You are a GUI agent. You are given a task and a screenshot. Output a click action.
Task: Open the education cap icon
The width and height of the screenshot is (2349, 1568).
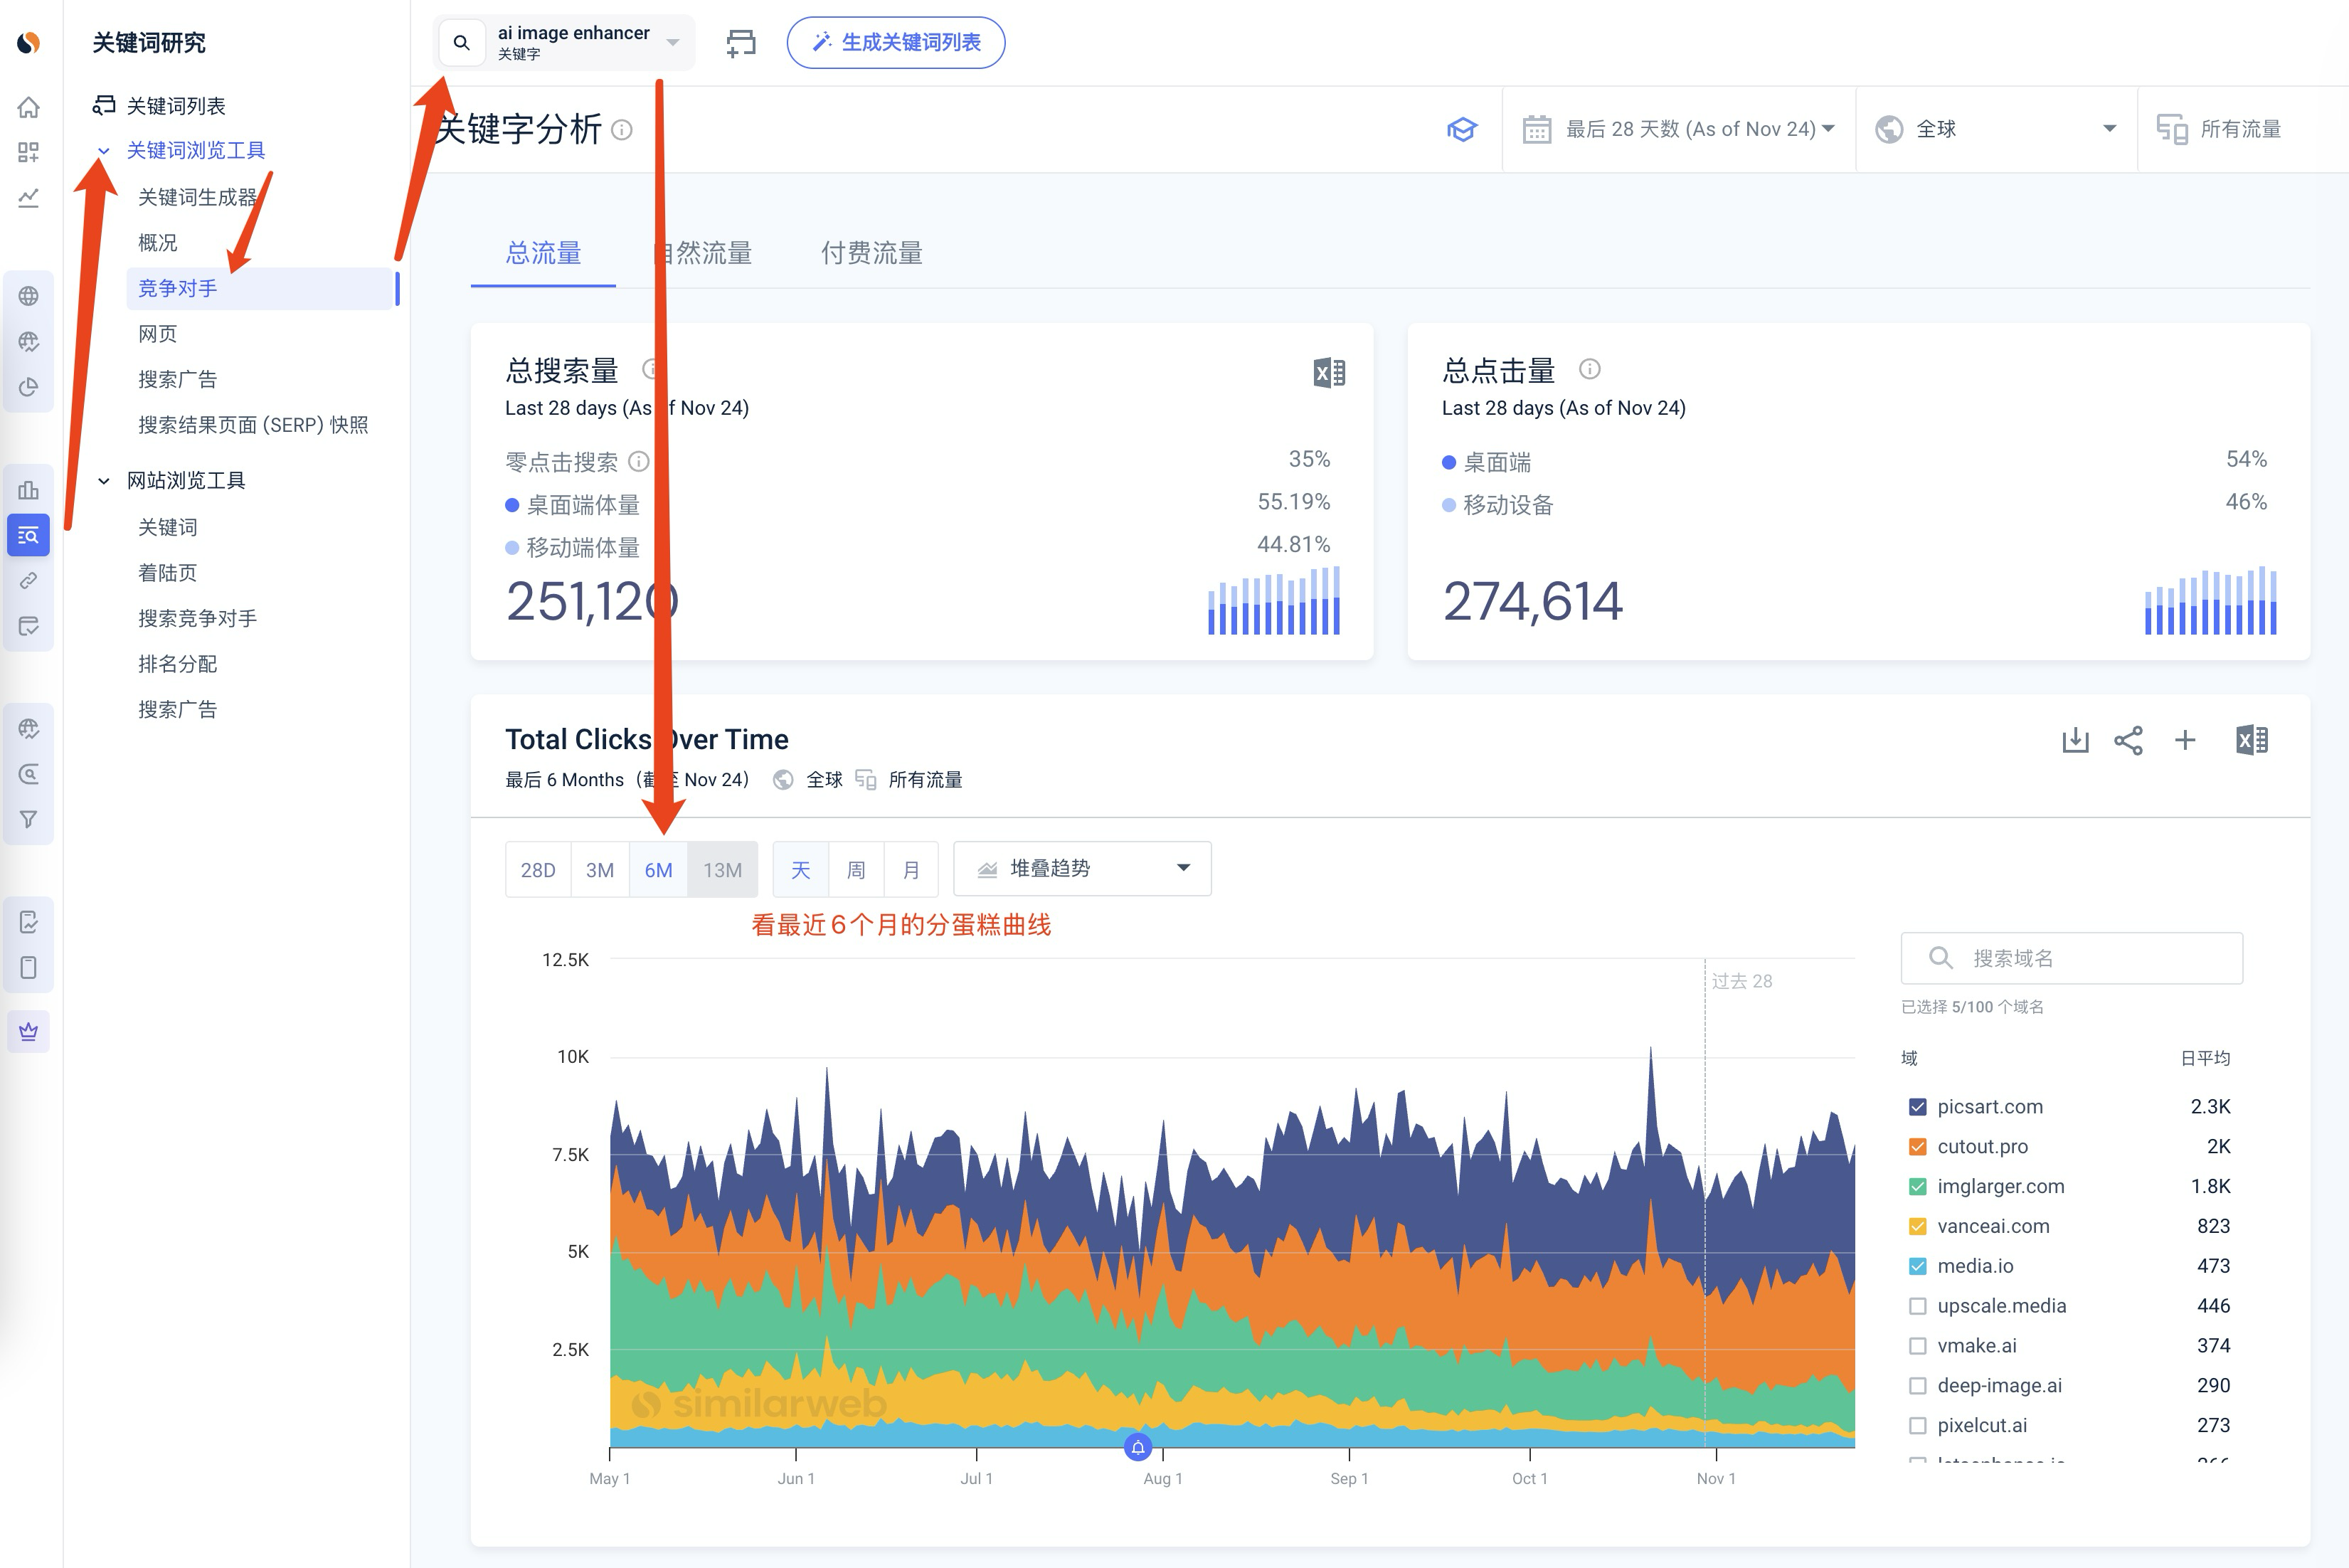coord(1462,129)
